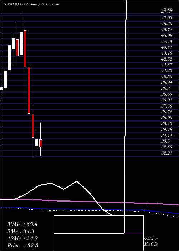
Task: Click the 50MA : 35.4 readout
Action: click(x=22, y=224)
